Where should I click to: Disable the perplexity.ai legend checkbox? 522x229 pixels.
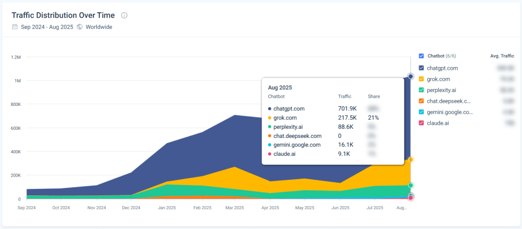[421, 90]
